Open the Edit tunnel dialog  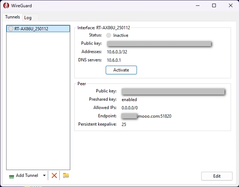(x=217, y=176)
